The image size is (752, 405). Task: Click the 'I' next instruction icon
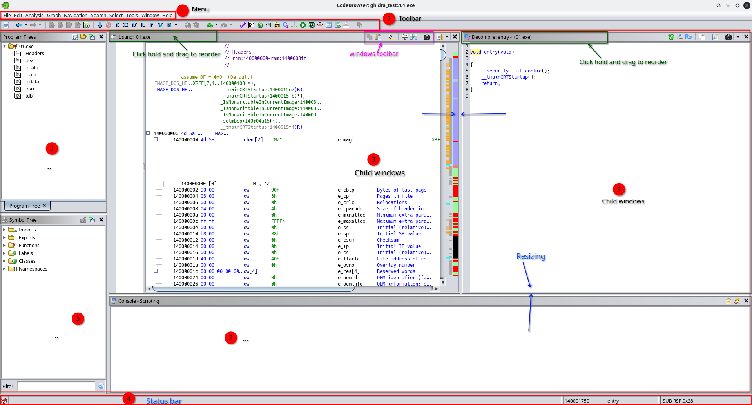(117, 25)
